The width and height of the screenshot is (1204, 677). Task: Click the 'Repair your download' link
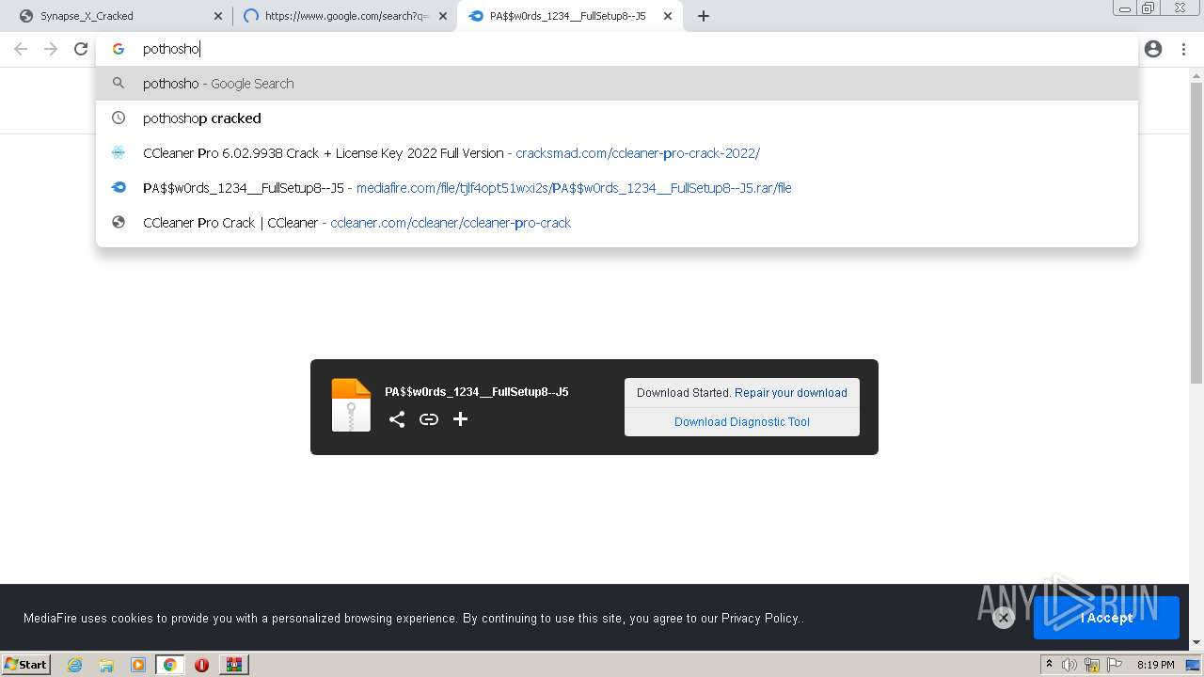(x=791, y=393)
